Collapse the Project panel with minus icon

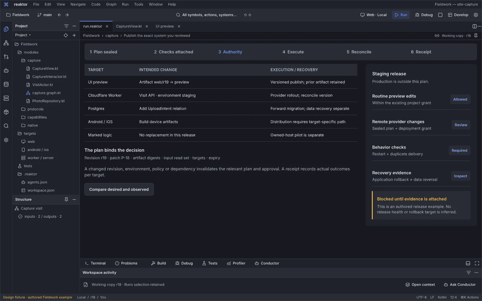pos(74,26)
